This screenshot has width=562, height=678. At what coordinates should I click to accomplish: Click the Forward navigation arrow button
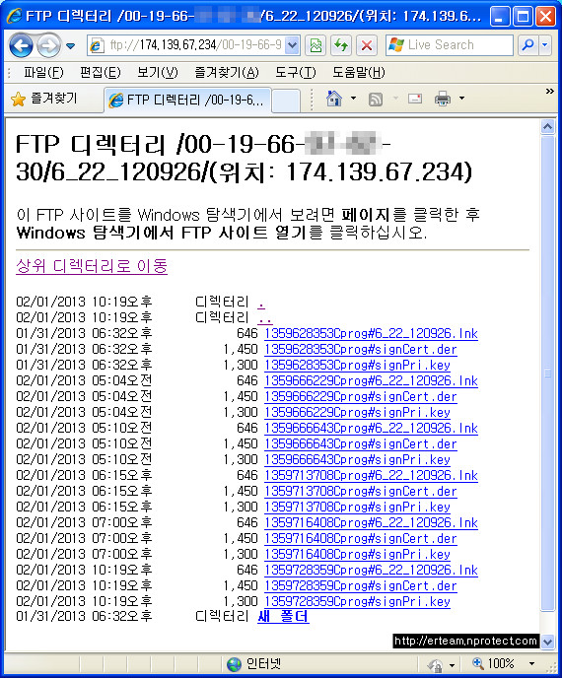(x=48, y=45)
